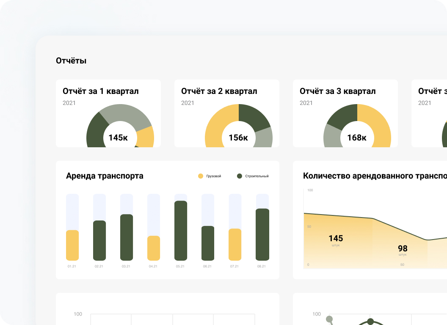Click the 145к donut chart value
Screen dimensions: 447x325
pyautogui.click(x=118, y=138)
